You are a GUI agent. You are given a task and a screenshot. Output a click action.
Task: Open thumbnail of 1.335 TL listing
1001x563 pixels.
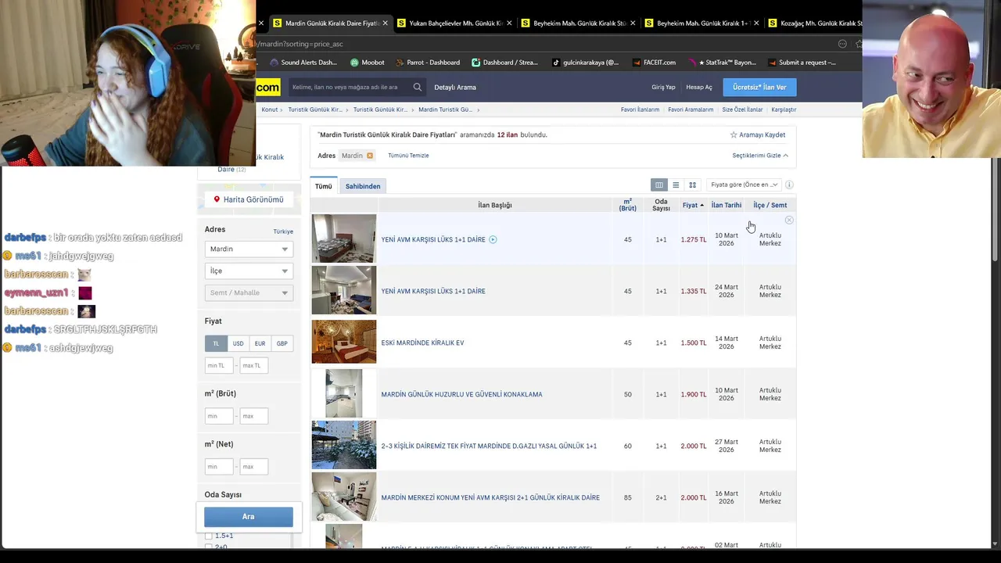[344, 290]
